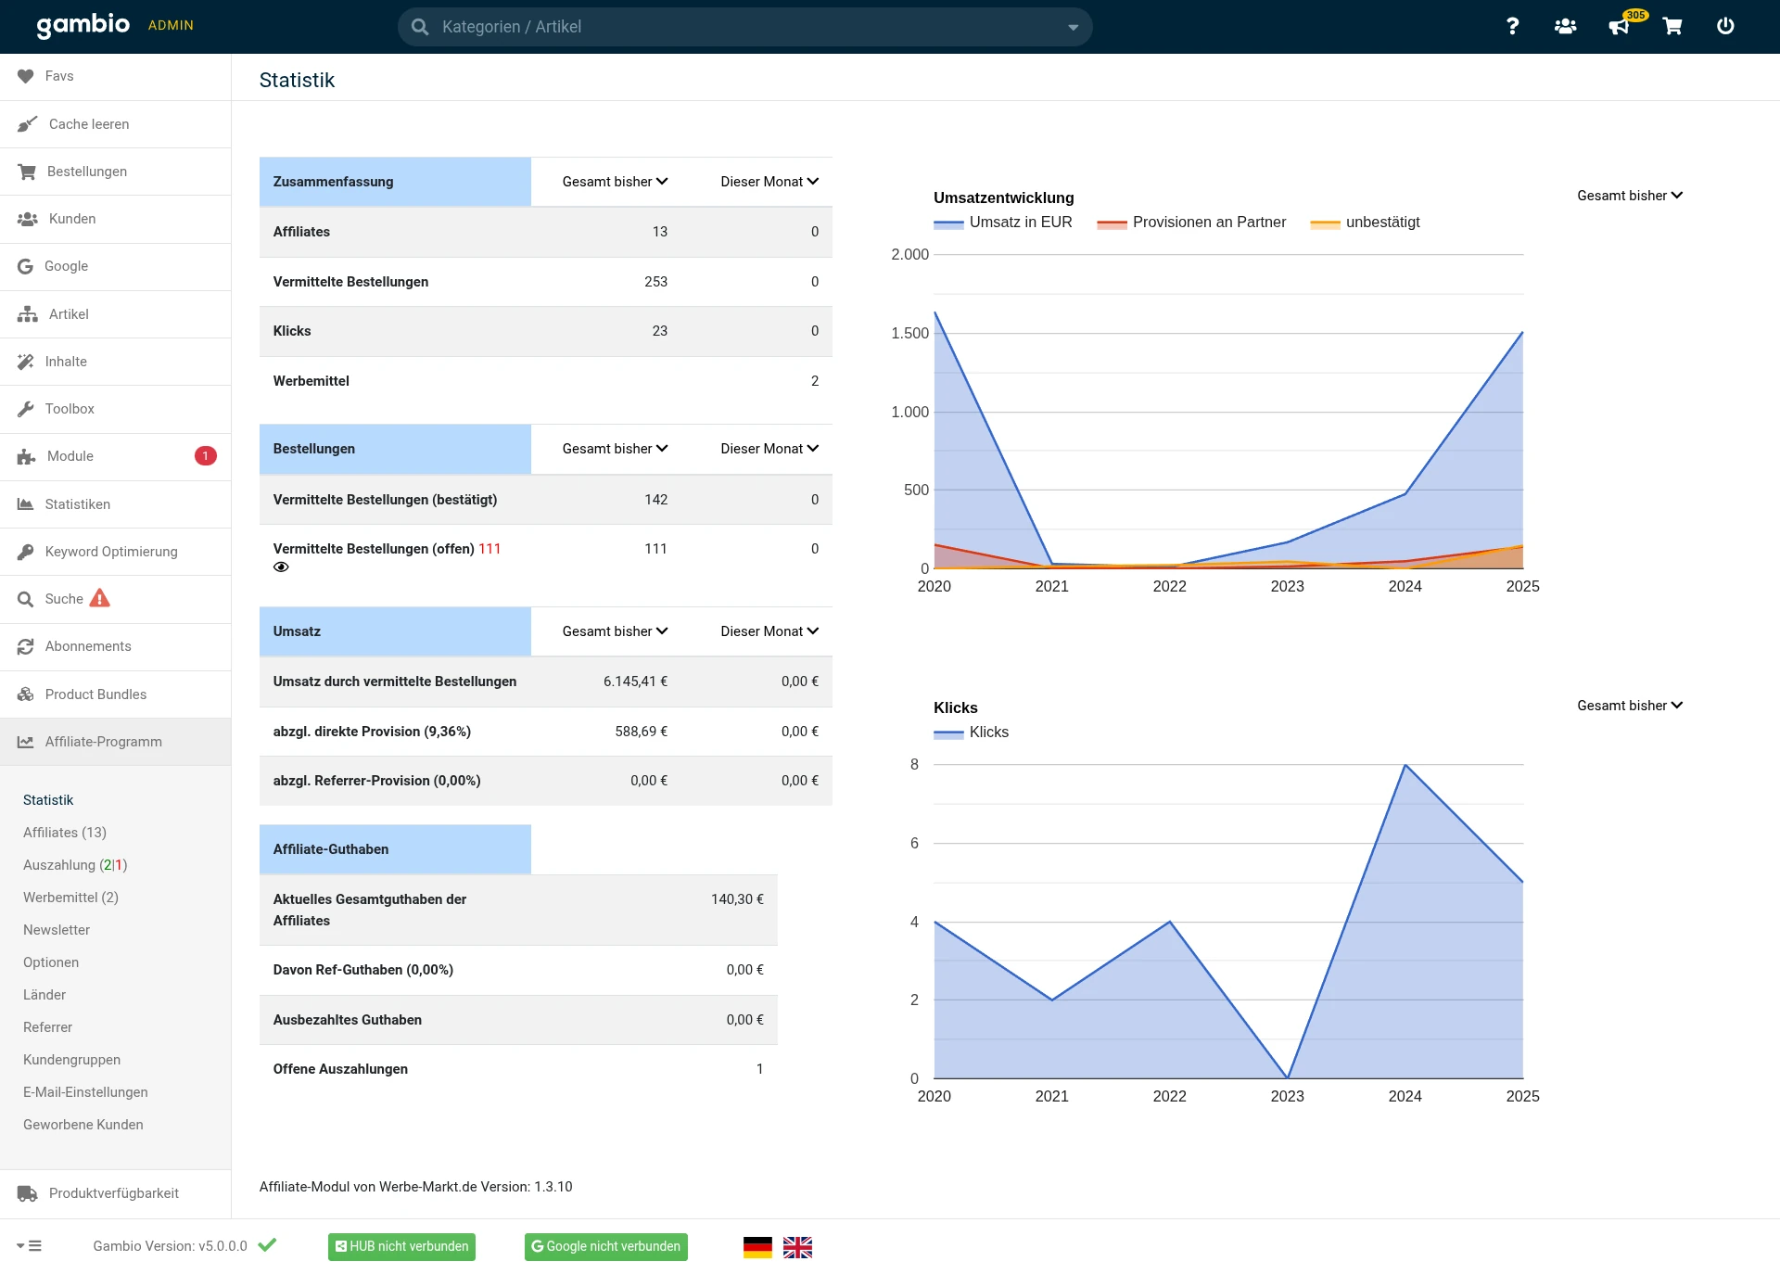
Task: Click the power logout icon
Action: 1724,26
